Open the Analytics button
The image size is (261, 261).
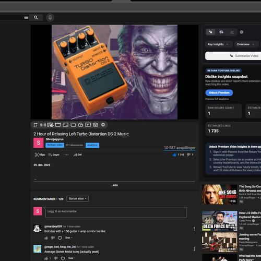(x=92, y=145)
